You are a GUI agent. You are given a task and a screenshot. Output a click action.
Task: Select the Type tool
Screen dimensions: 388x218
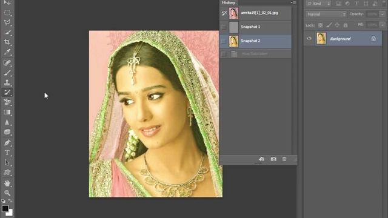pos(7,153)
